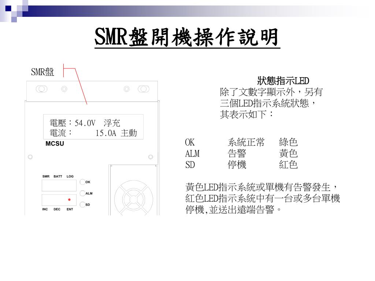The image size is (375, 281).
Task: Click the 紅色 text in the table
Action: click(x=289, y=165)
